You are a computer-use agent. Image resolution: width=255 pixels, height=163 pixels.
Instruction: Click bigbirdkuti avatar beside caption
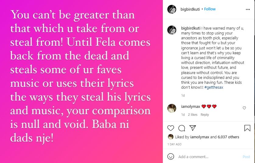[172, 30]
